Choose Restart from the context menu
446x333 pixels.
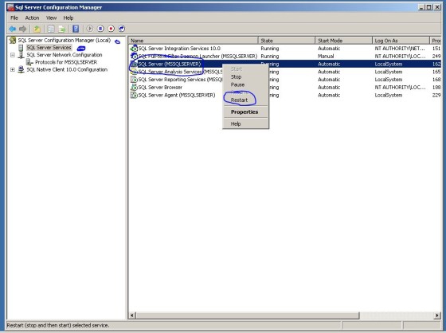pos(246,100)
